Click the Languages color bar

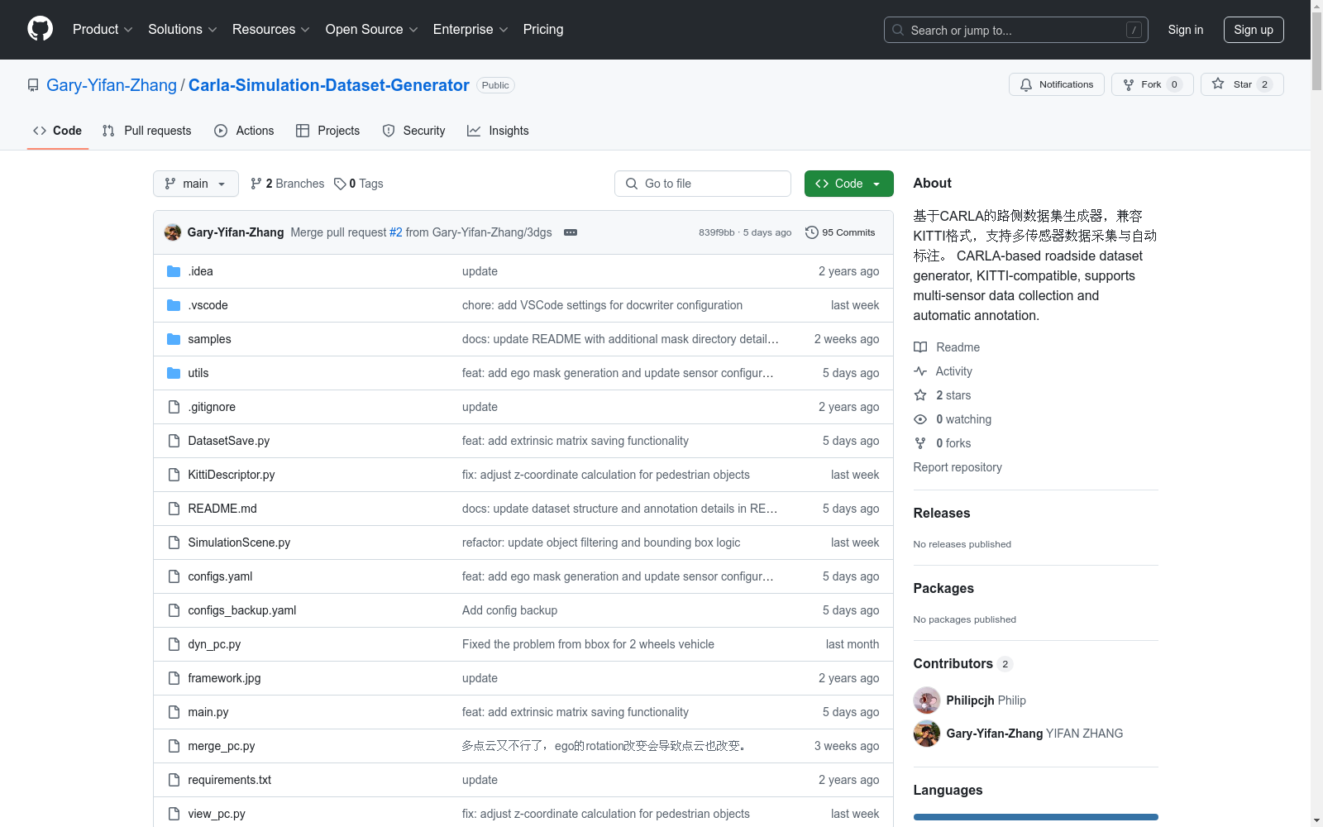click(x=1035, y=817)
